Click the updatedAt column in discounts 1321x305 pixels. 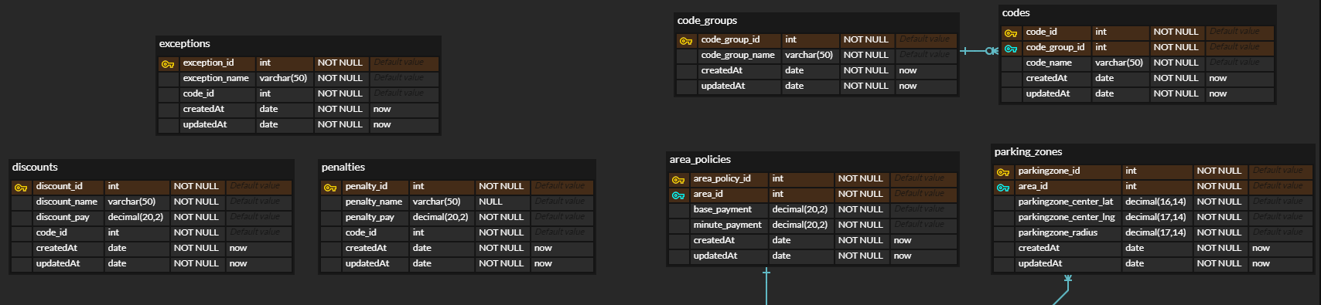58,263
